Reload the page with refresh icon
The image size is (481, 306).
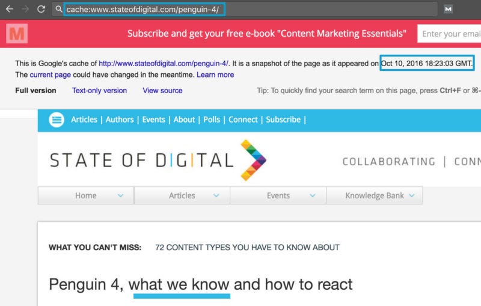[41, 9]
